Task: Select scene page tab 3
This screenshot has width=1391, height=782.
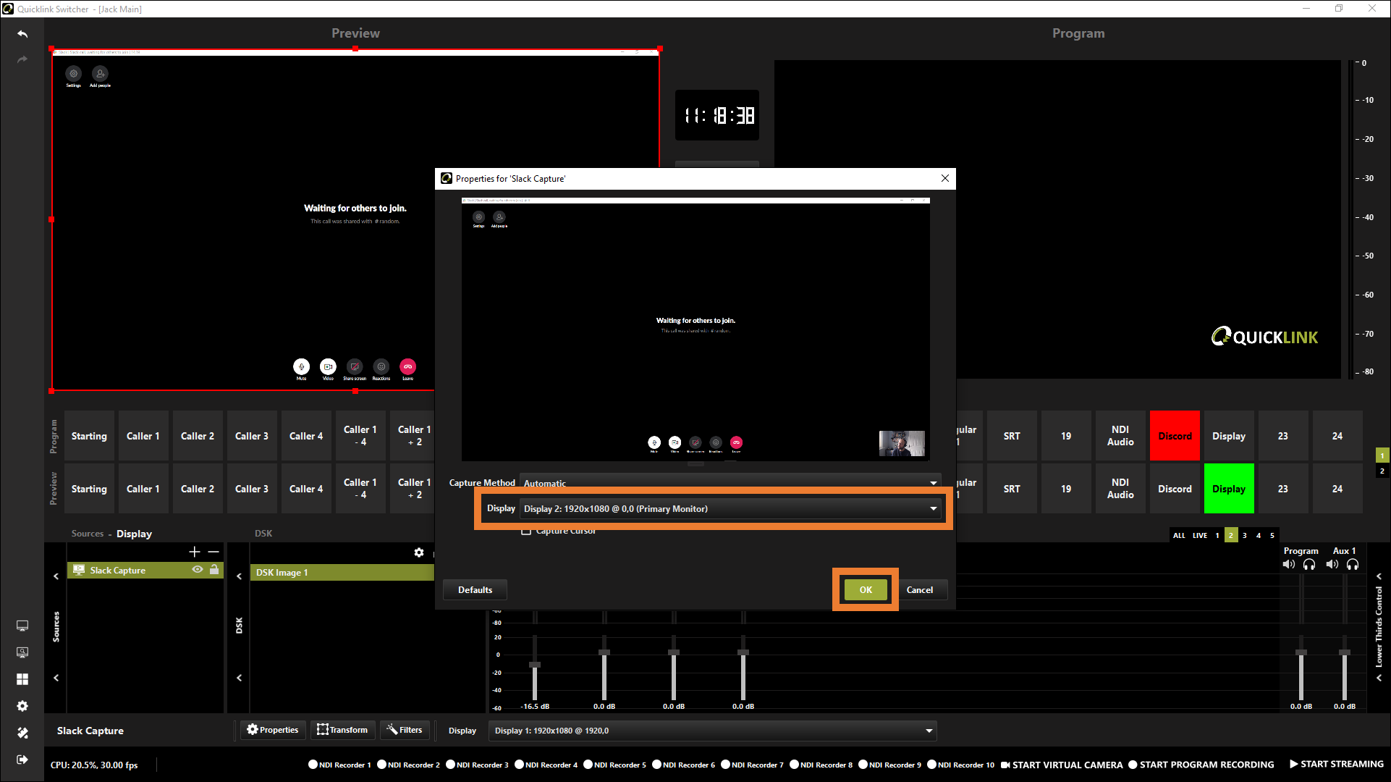Action: coord(1245,535)
